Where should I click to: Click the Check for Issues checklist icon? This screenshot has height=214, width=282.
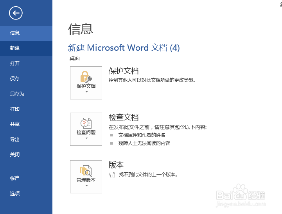point(86,123)
